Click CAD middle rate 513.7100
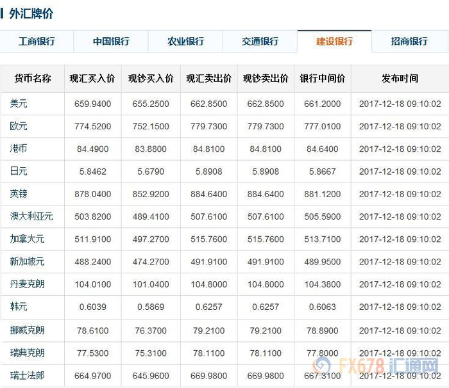This screenshot has height=388, width=449. [323, 239]
